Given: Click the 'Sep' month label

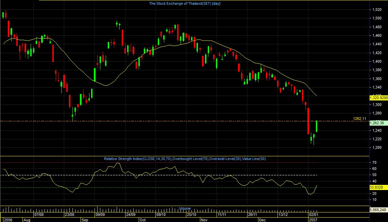Looking at the screenshot, I should click(85, 220).
